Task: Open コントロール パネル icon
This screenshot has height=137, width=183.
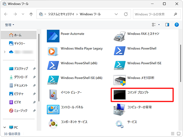Action: coord(53,110)
